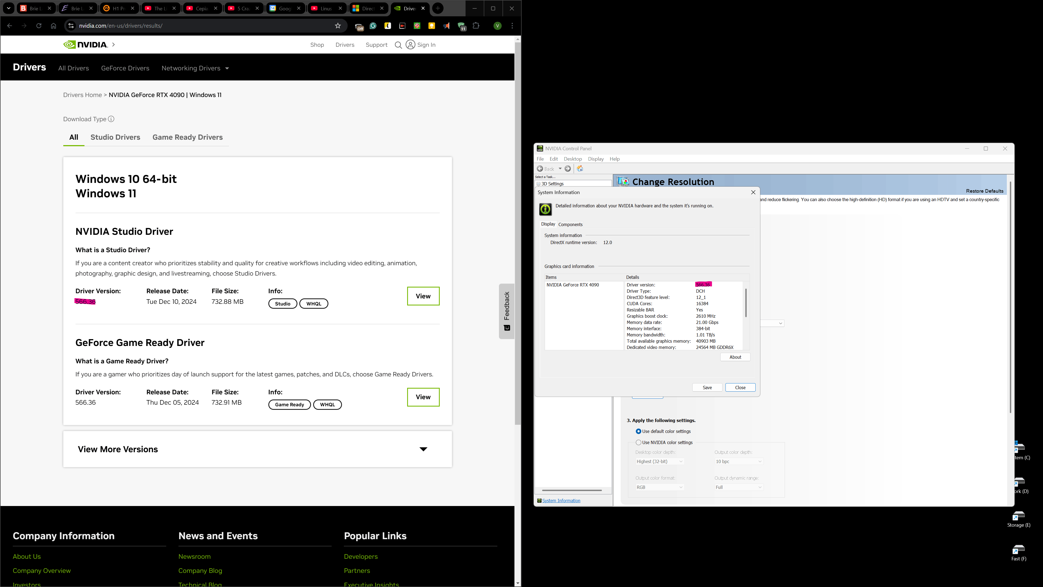Screen dimensions: 1043x587
Task: Click the Sign In user icon
Action: point(410,45)
